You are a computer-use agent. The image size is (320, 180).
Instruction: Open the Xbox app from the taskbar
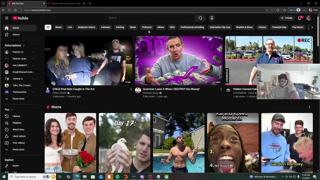pyautogui.click(x=166, y=177)
